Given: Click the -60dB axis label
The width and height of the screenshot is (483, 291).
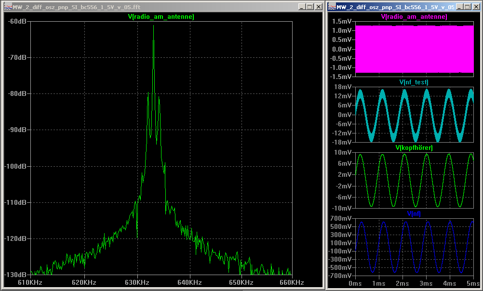Looking at the screenshot, I should click(17, 21).
